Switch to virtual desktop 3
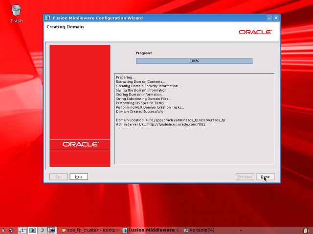Screen dimensions: 313x234 [x=43, y=230]
